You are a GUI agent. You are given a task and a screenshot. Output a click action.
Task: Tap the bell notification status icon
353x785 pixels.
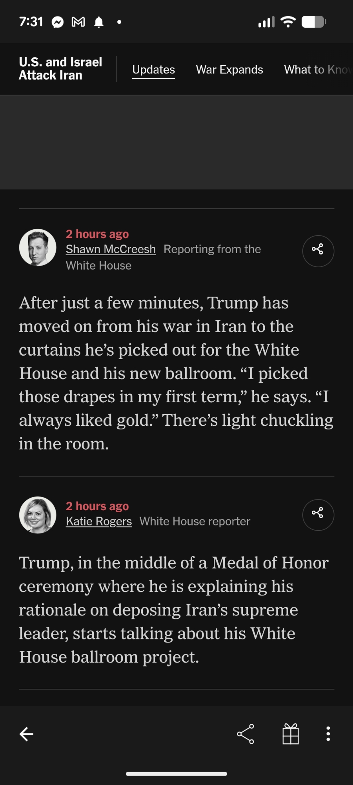click(99, 22)
